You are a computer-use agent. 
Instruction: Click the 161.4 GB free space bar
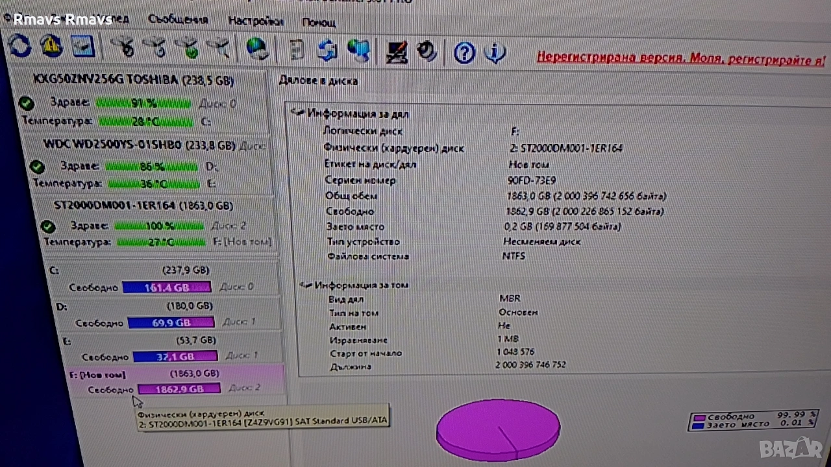coord(167,287)
